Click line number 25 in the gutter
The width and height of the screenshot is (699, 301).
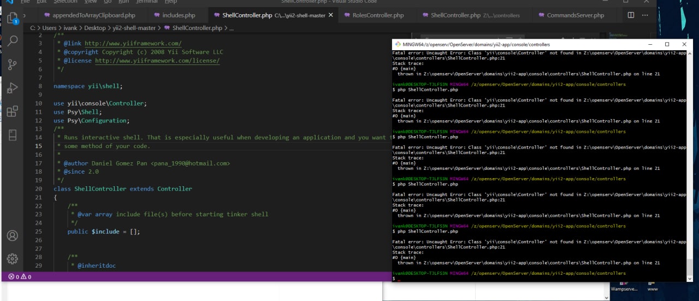38,232
